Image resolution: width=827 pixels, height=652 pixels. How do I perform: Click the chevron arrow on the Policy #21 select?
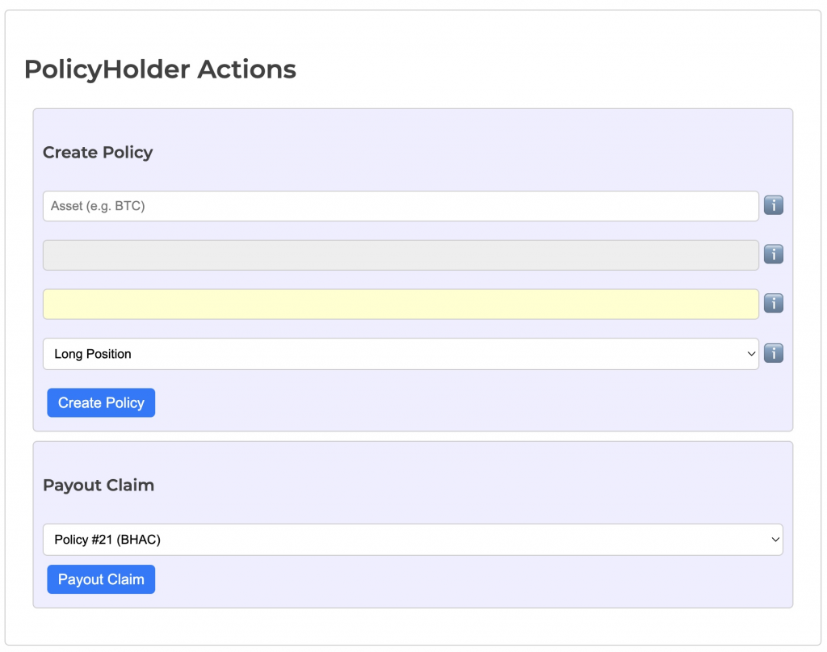tap(775, 540)
